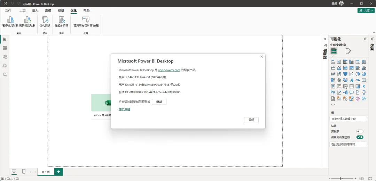Open the 共享 share dropdown
This screenshot has width=376, height=181.
(366, 10)
